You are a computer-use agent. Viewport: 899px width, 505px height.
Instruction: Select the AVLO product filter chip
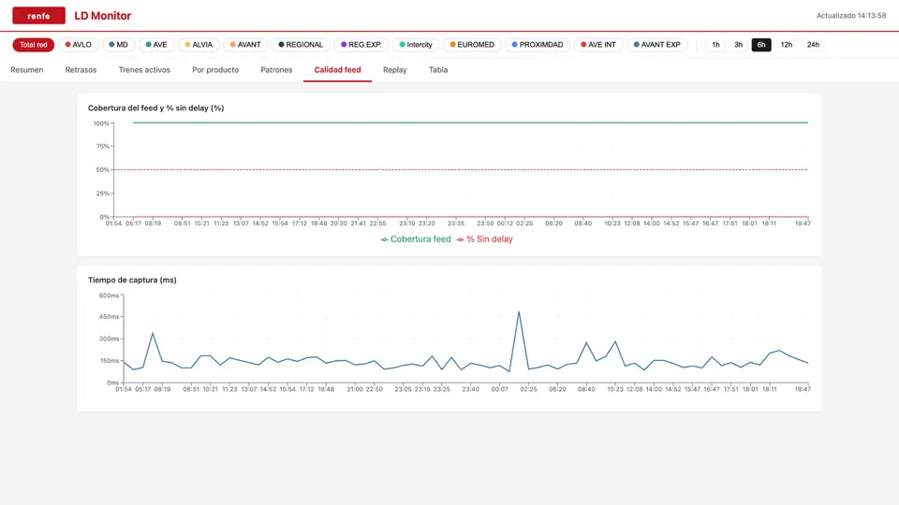pyautogui.click(x=78, y=45)
